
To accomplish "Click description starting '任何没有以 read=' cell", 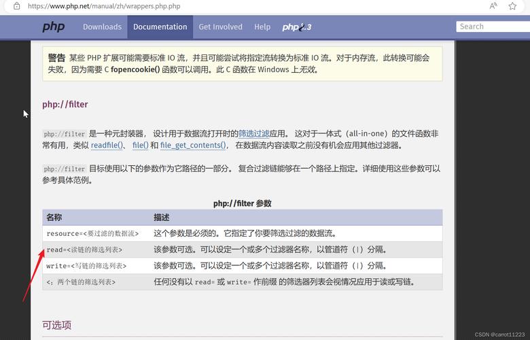I will pos(296,282).
